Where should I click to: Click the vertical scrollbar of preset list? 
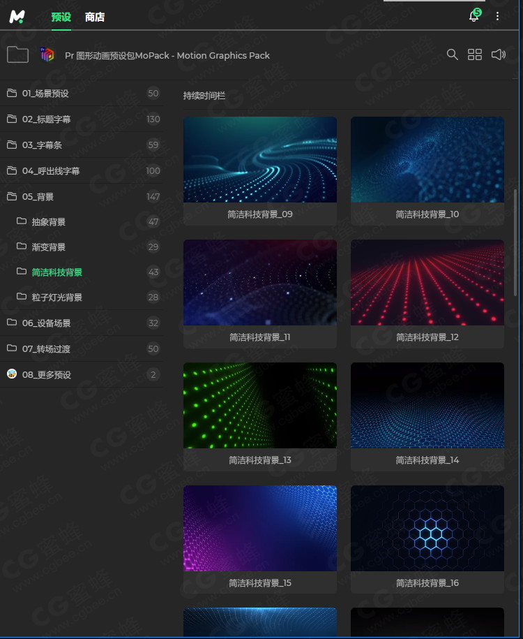click(515, 242)
